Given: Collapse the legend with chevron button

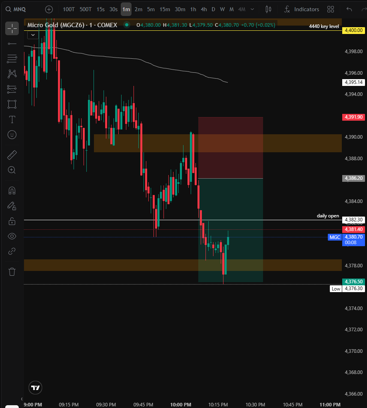Looking at the screenshot, I should click(33, 35).
